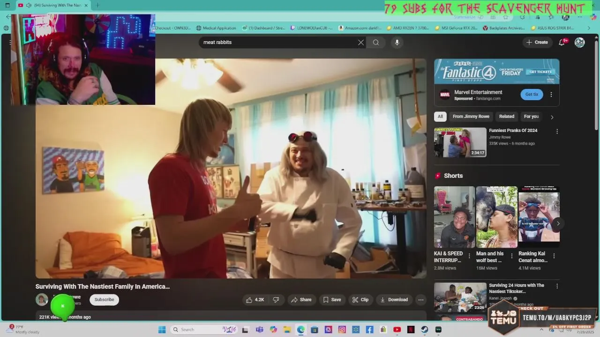600x337 pixels.
Task: Open Steam from the taskbar
Action: (x=425, y=330)
